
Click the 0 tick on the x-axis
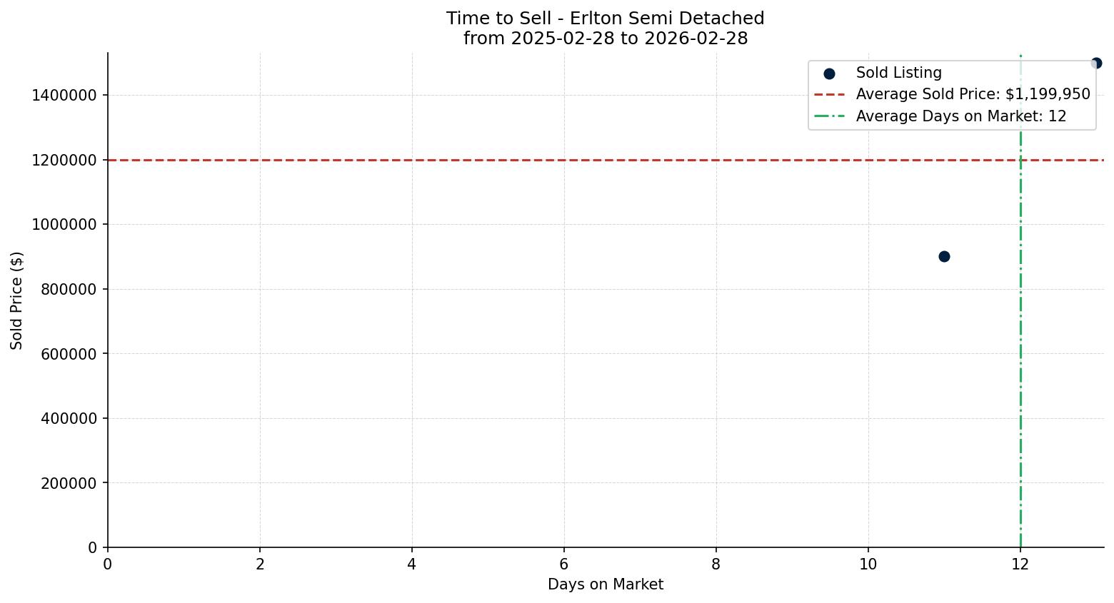point(108,564)
